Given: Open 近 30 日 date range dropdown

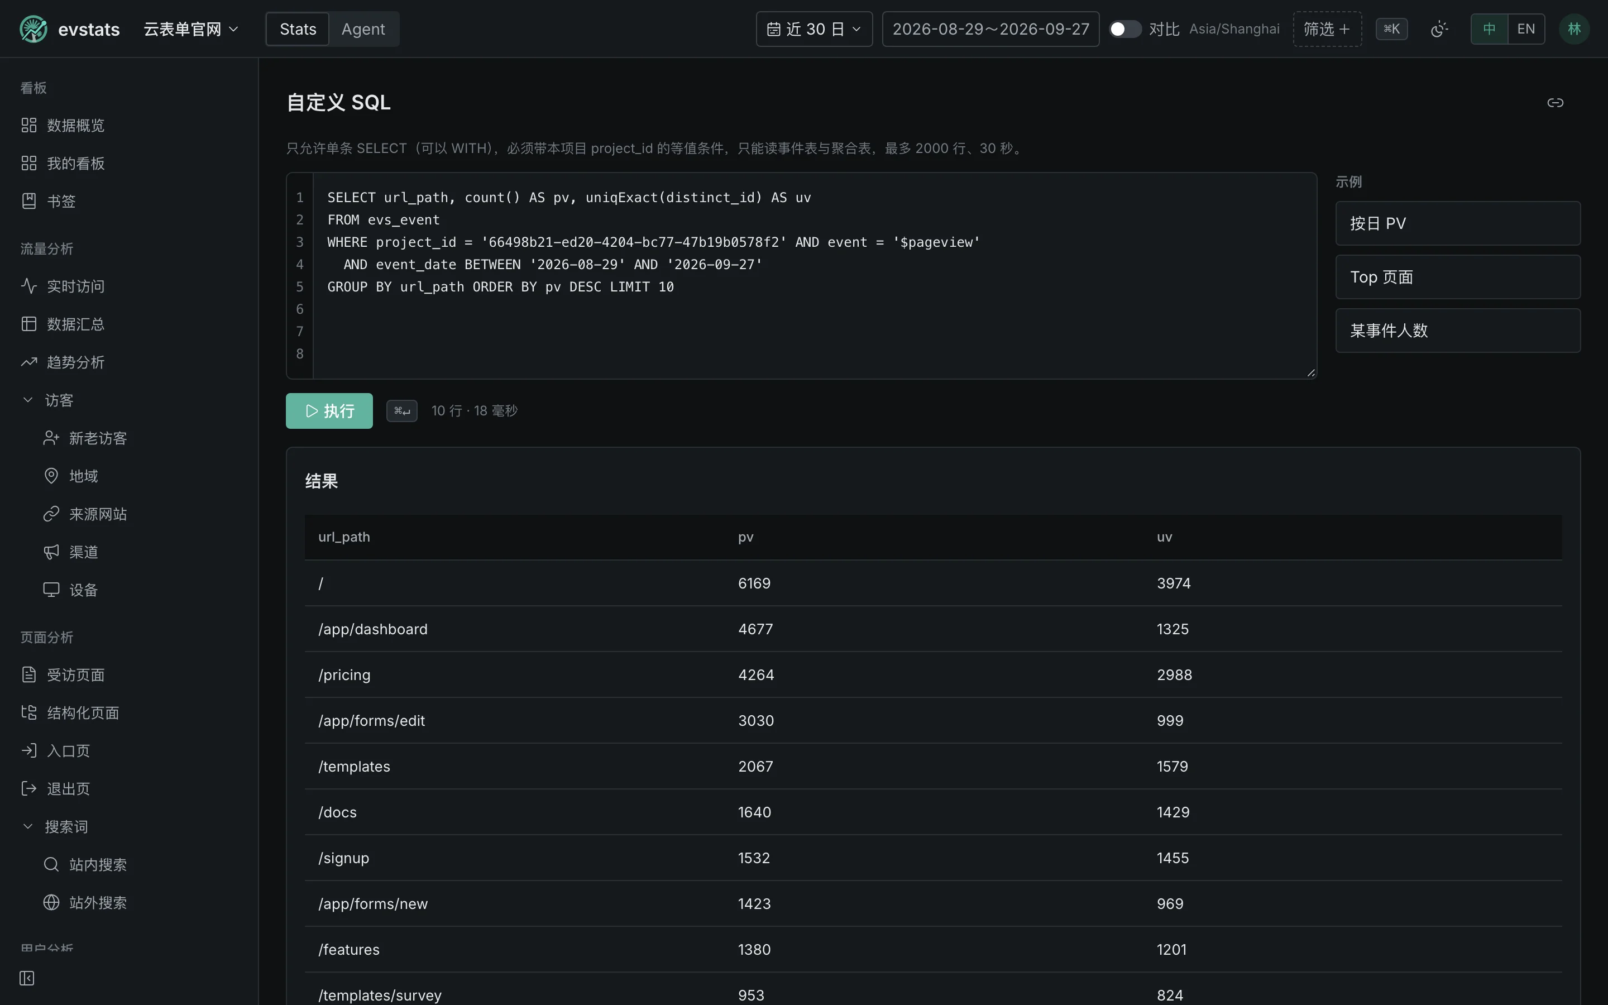Looking at the screenshot, I should 814,29.
